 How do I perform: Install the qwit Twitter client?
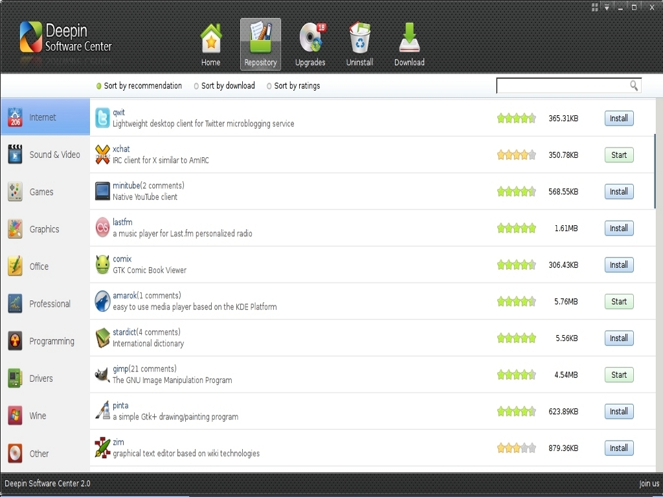coord(619,118)
